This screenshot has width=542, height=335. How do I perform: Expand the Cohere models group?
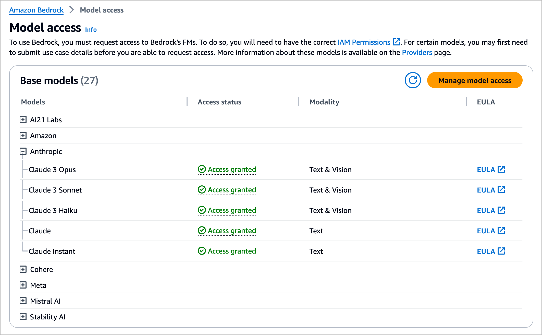[x=23, y=269]
